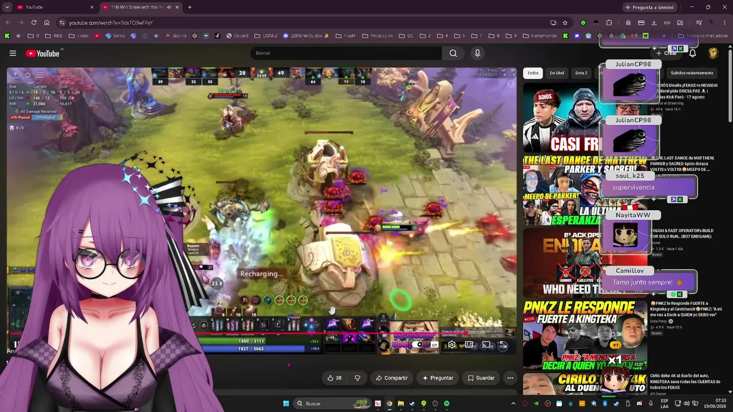Seek using the red video progress bar
Viewport: 733px width, 412px height.
[262, 332]
